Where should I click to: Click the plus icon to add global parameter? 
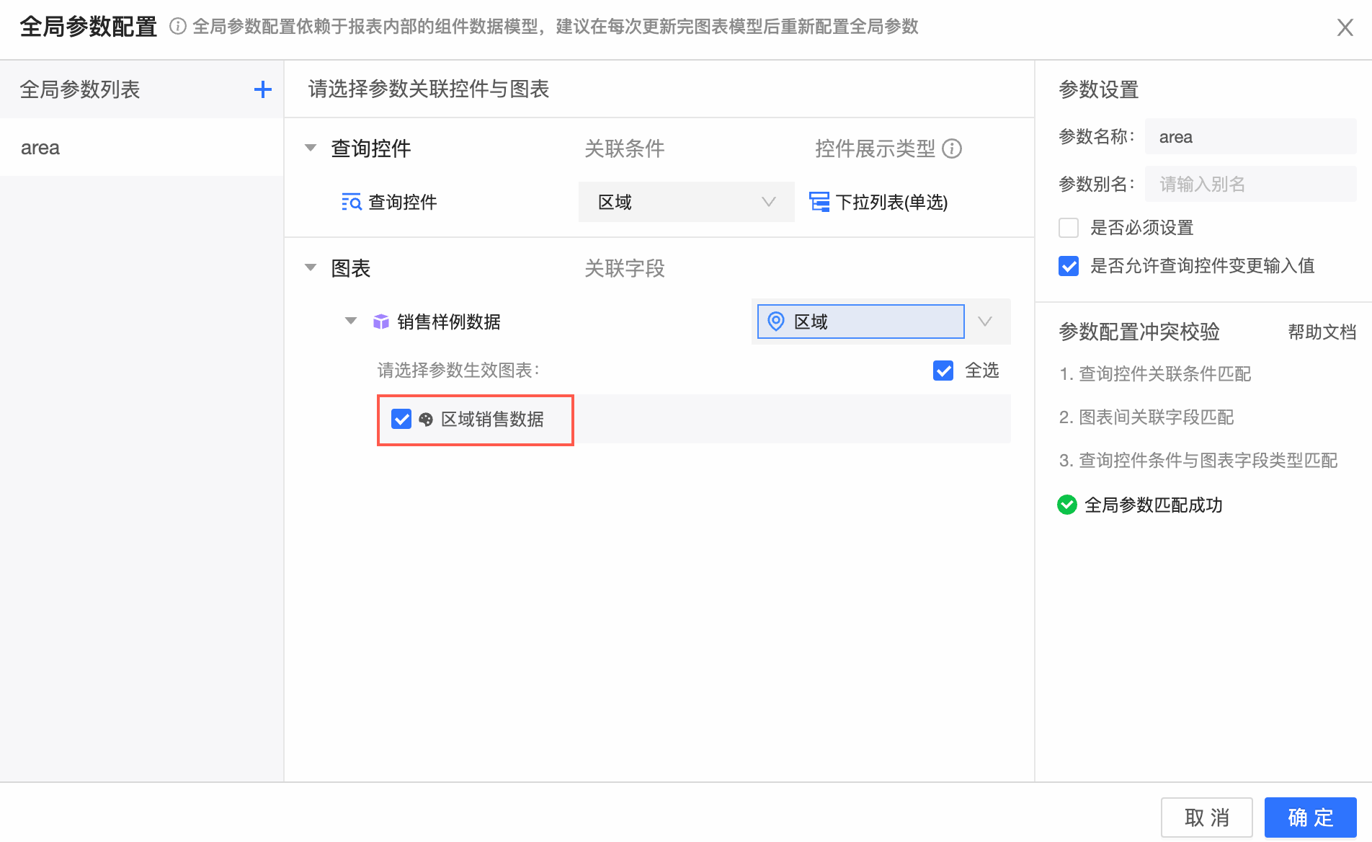(263, 89)
